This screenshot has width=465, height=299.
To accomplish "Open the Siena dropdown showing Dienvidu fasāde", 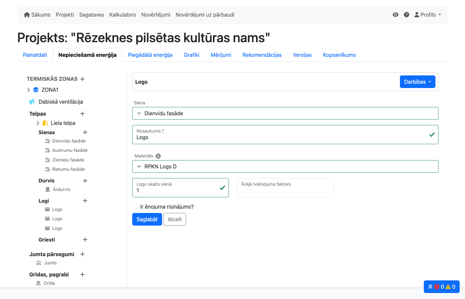I will tap(285, 113).
